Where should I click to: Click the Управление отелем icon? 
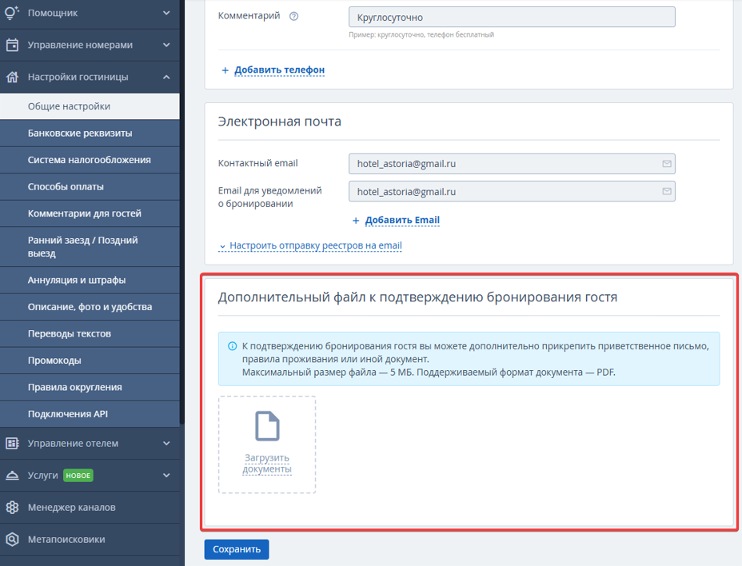pos(12,444)
